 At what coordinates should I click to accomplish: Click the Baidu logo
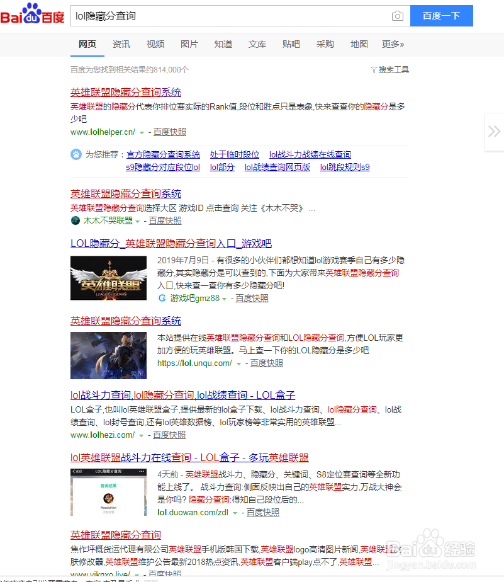(x=33, y=14)
